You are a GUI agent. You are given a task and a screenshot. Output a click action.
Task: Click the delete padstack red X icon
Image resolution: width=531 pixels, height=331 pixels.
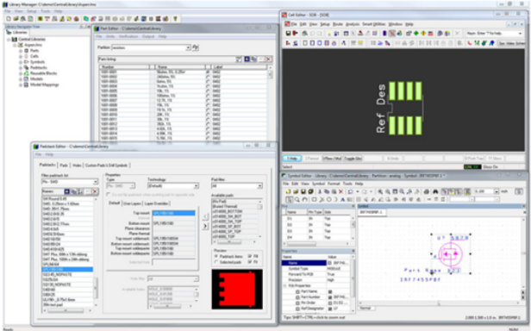tap(95, 191)
